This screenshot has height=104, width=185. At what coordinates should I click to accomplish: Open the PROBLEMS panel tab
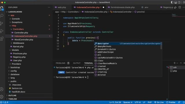tap(60, 63)
